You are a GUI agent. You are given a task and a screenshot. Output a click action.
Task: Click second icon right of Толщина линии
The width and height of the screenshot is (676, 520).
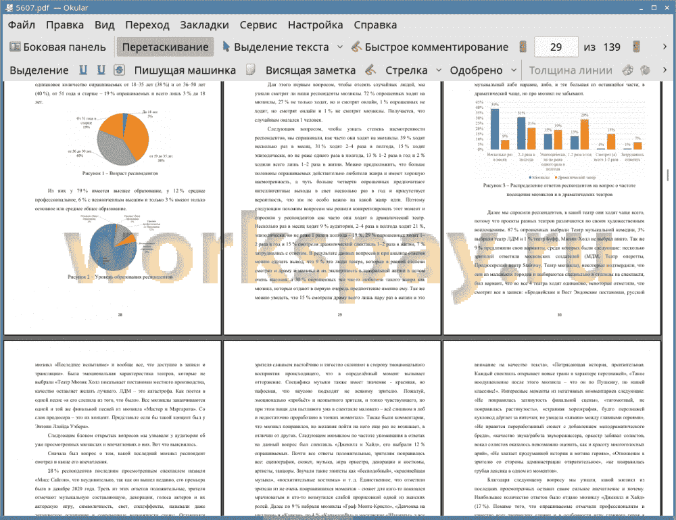click(x=646, y=70)
